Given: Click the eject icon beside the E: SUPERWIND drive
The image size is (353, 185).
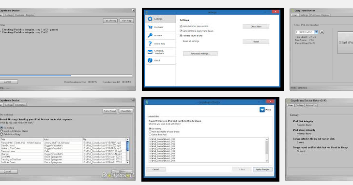Looking at the screenshot, I should [x=322, y=32].
